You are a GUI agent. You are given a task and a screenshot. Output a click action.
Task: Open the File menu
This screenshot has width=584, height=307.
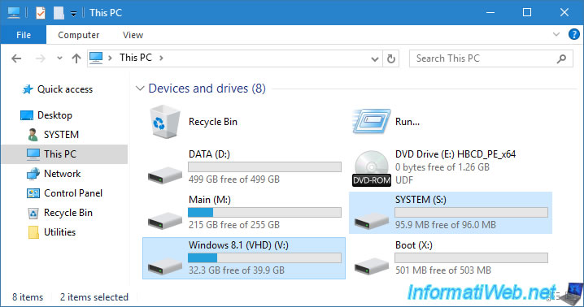[x=24, y=35]
